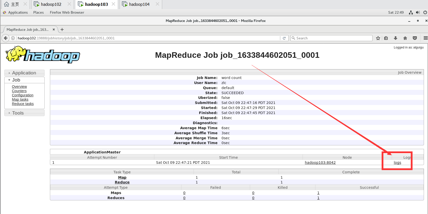The image size is (428, 214).
Task: Open the clock showing Sat 22:49
Action: point(396,12)
